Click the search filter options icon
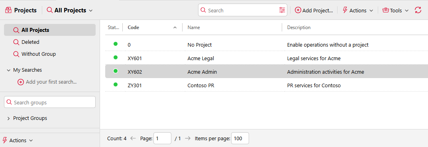Viewport: 428px width, 147px height. (x=282, y=10)
